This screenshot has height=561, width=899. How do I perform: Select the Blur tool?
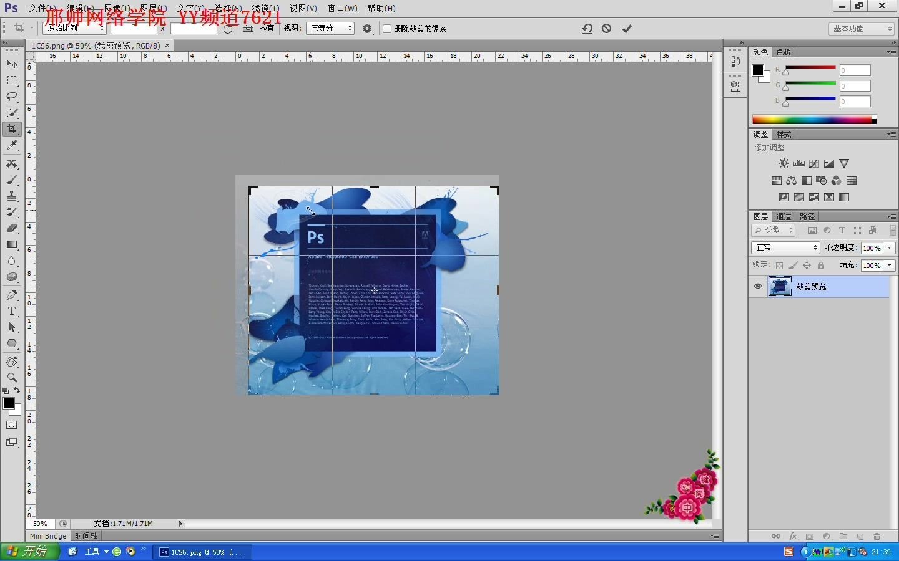(12, 261)
